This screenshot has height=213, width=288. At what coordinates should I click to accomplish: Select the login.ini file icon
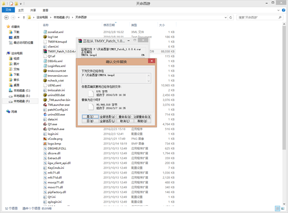pyautogui.click(x=45, y=134)
